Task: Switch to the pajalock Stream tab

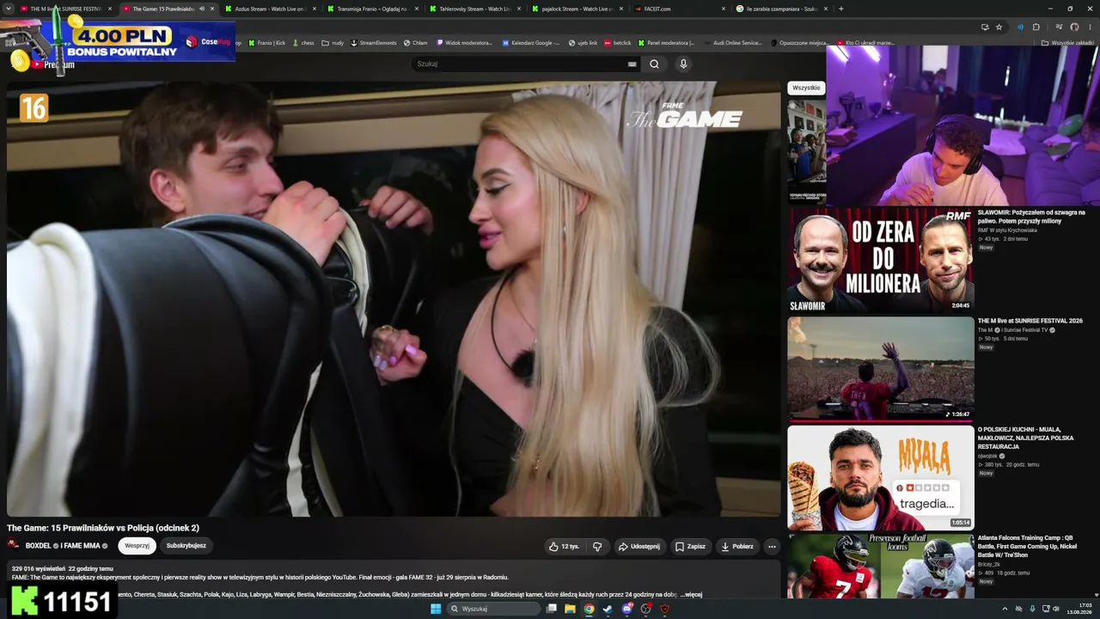Action: [x=576, y=9]
